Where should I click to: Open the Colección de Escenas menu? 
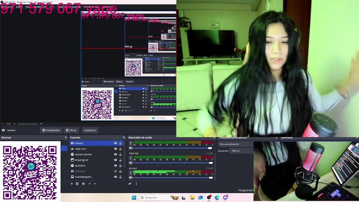pyautogui.click(x=70, y=7)
